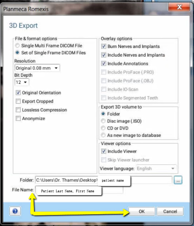Tick the Anonymize checkbox

click(18, 119)
